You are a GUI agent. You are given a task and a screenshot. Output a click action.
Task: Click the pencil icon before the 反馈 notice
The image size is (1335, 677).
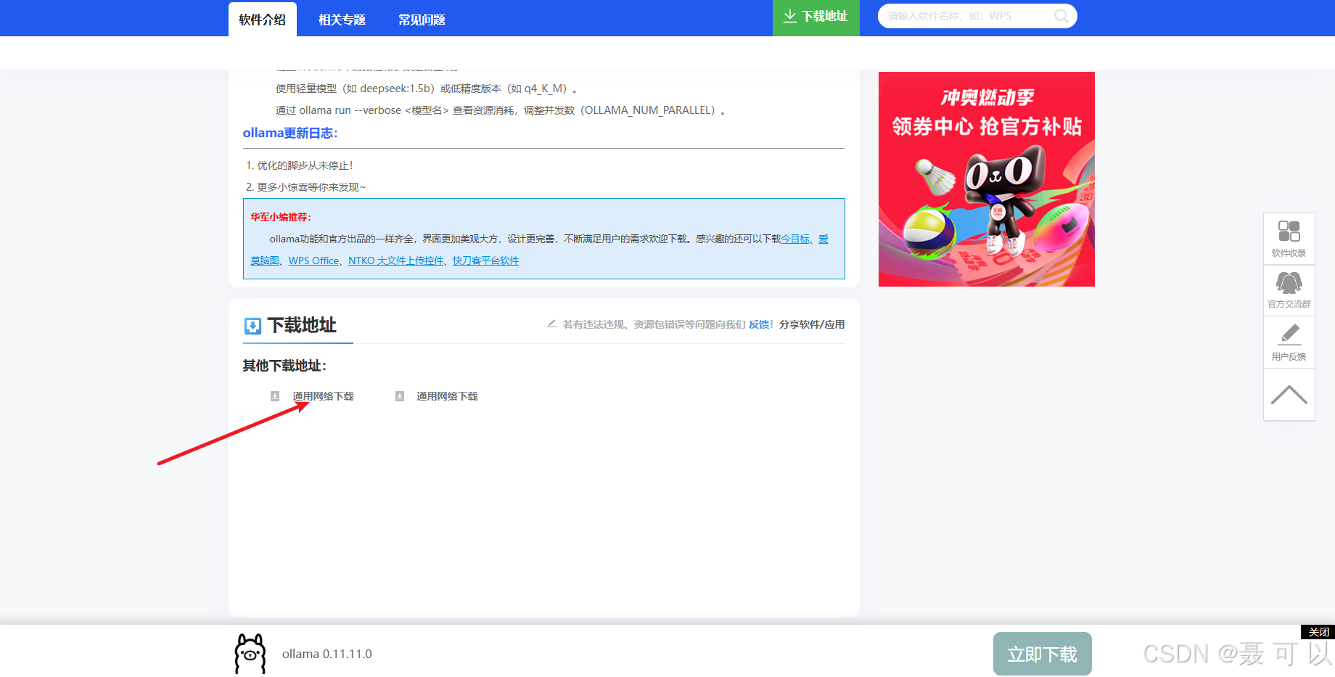tap(551, 324)
